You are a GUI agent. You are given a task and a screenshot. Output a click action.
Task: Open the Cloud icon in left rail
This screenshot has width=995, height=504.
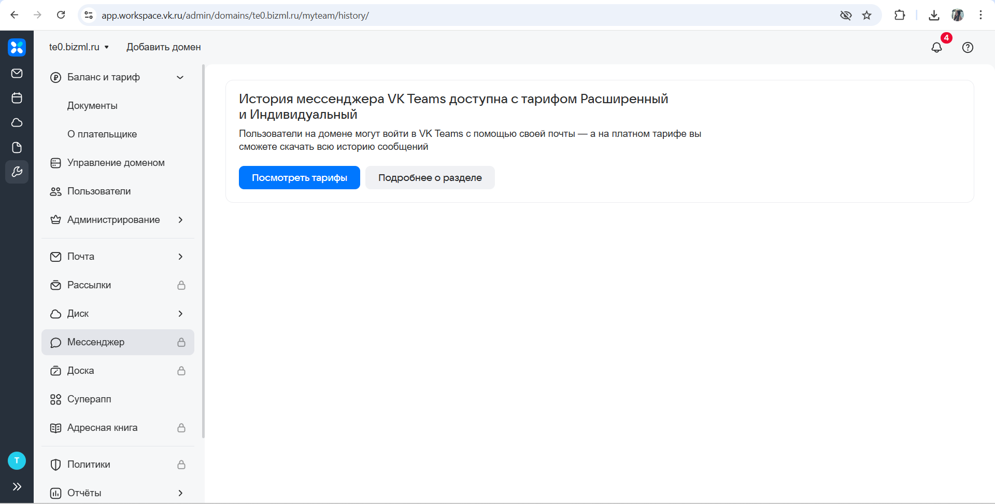pos(17,122)
